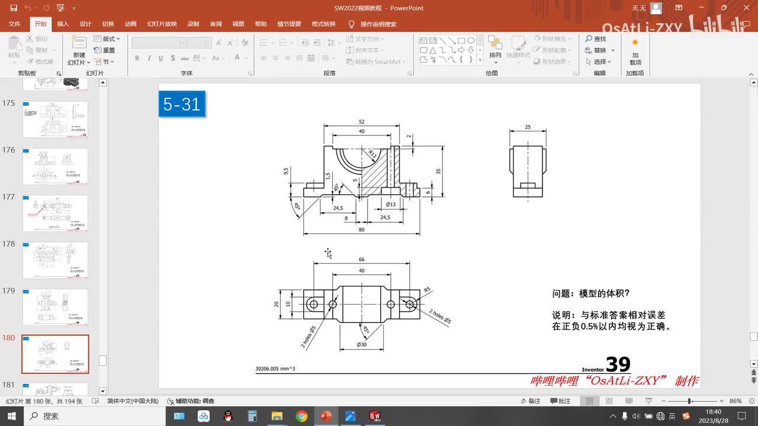The image size is (758, 426).
Task: Click the spell check icon in status bar
Action: [x=95, y=401]
